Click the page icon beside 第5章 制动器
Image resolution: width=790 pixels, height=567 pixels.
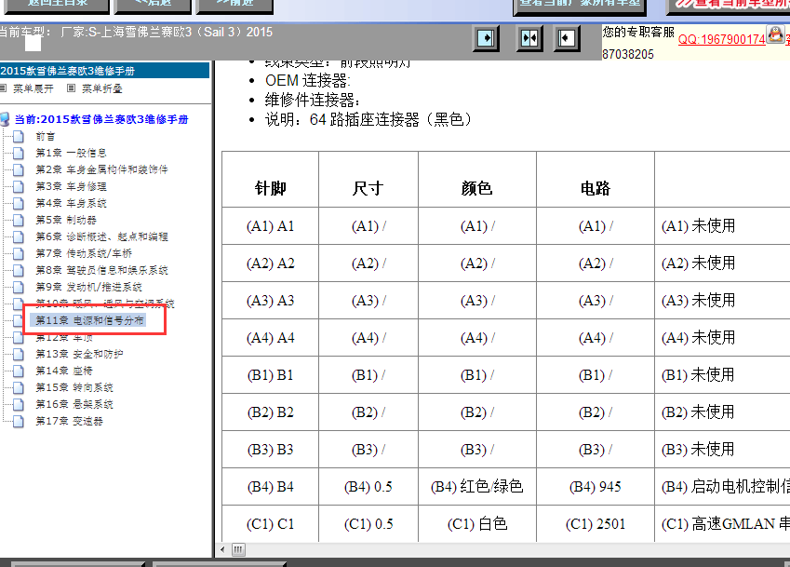[18, 220]
